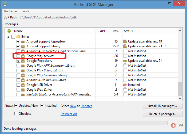The image size is (187, 134).
Task: Click the Android robot icon in Packages header
Action: pos(8,31)
